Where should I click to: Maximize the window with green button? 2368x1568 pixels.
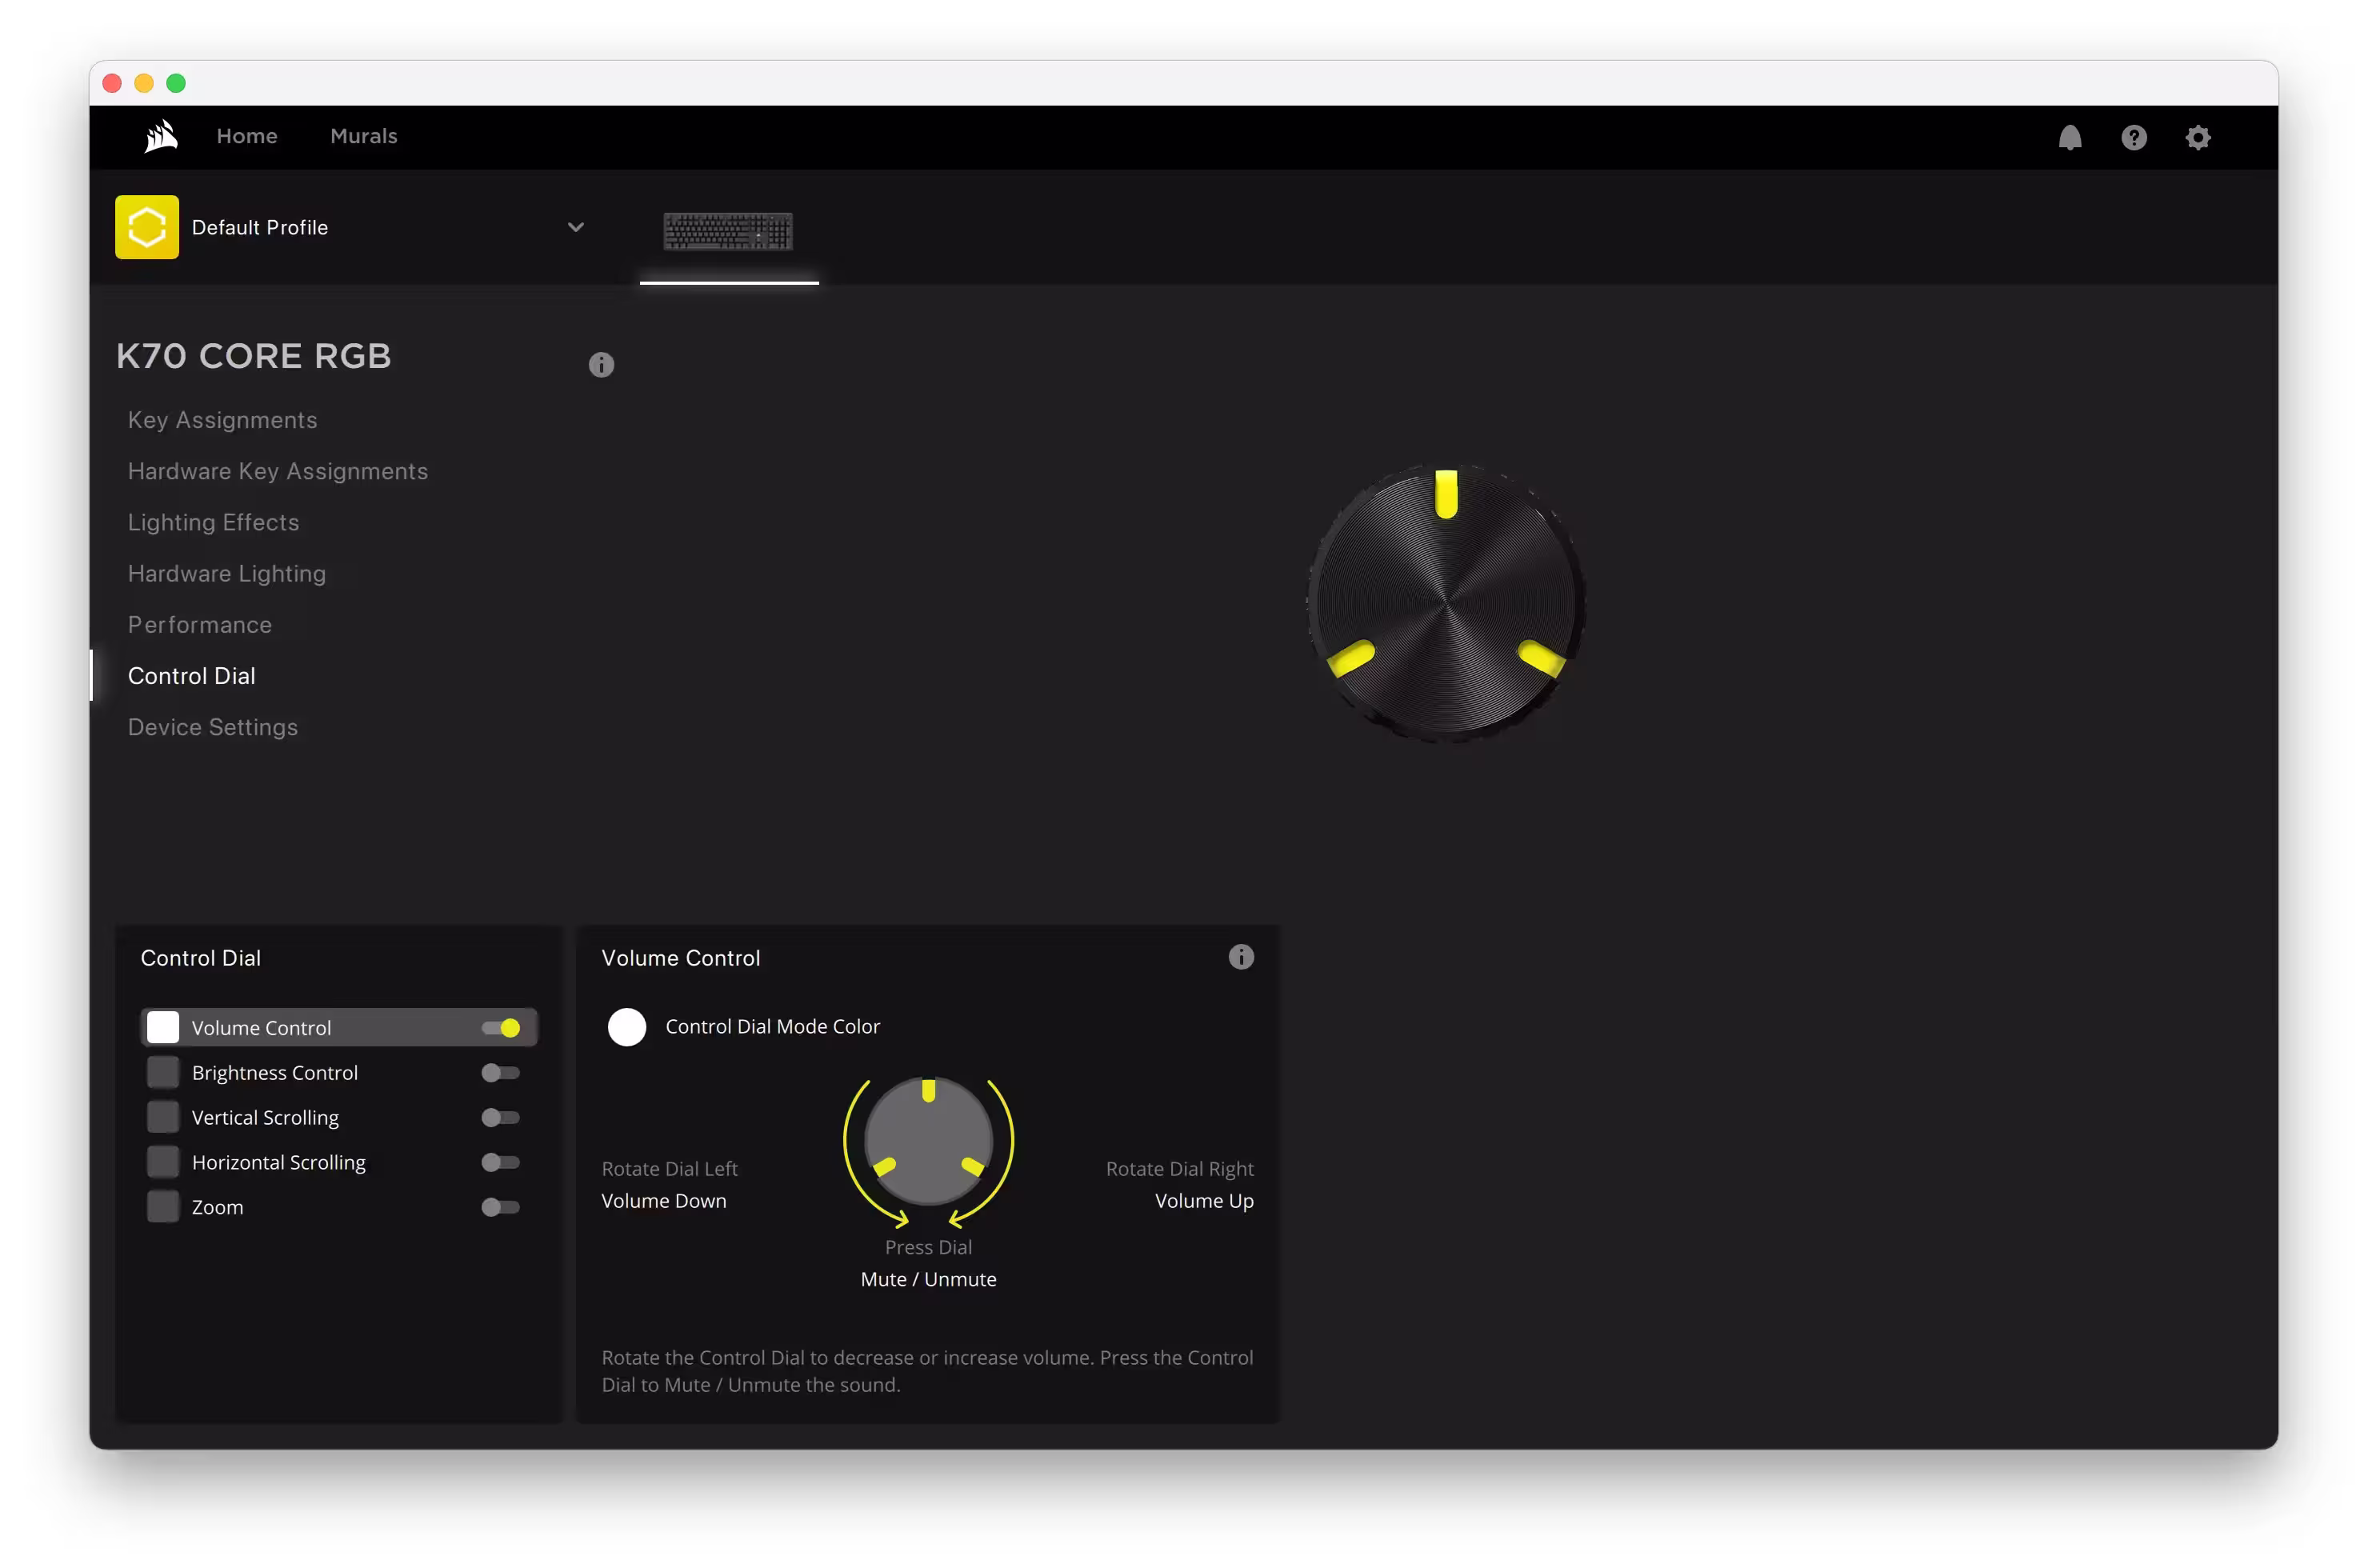[176, 83]
